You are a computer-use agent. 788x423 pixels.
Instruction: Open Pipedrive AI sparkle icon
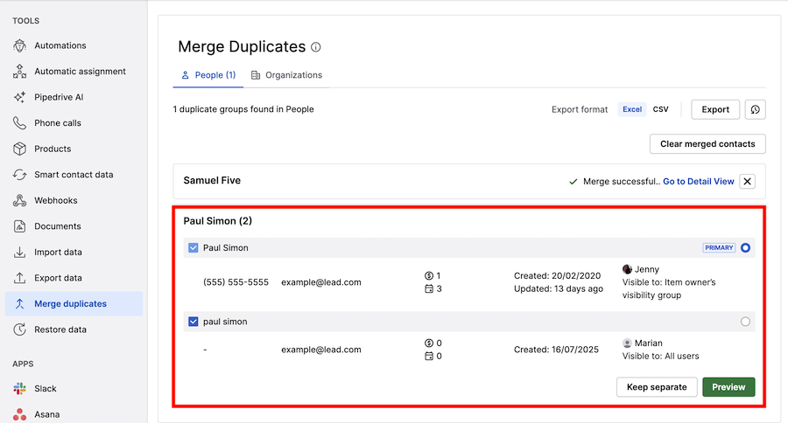(x=19, y=97)
